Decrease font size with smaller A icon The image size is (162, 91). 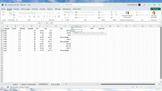pyautogui.click(x=40, y=13)
